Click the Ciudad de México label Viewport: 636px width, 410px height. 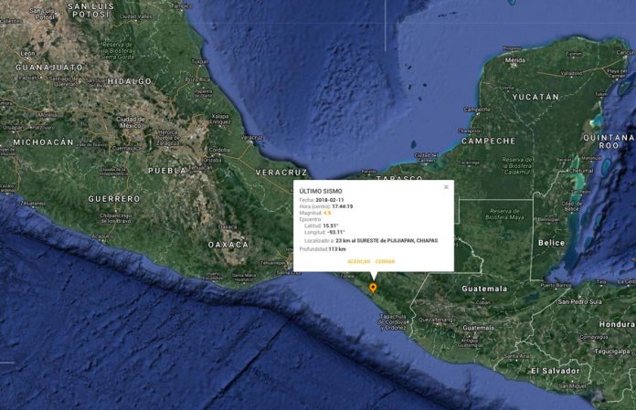pyautogui.click(x=131, y=122)
